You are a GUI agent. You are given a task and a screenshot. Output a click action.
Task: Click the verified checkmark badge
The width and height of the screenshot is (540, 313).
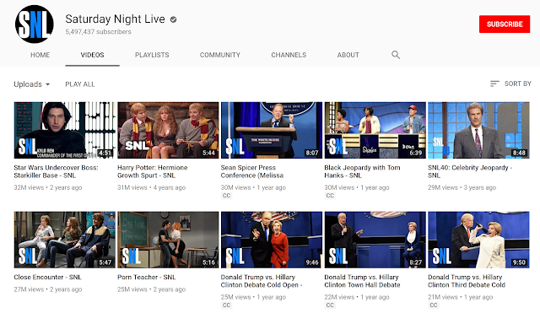[x=173, y=19]
